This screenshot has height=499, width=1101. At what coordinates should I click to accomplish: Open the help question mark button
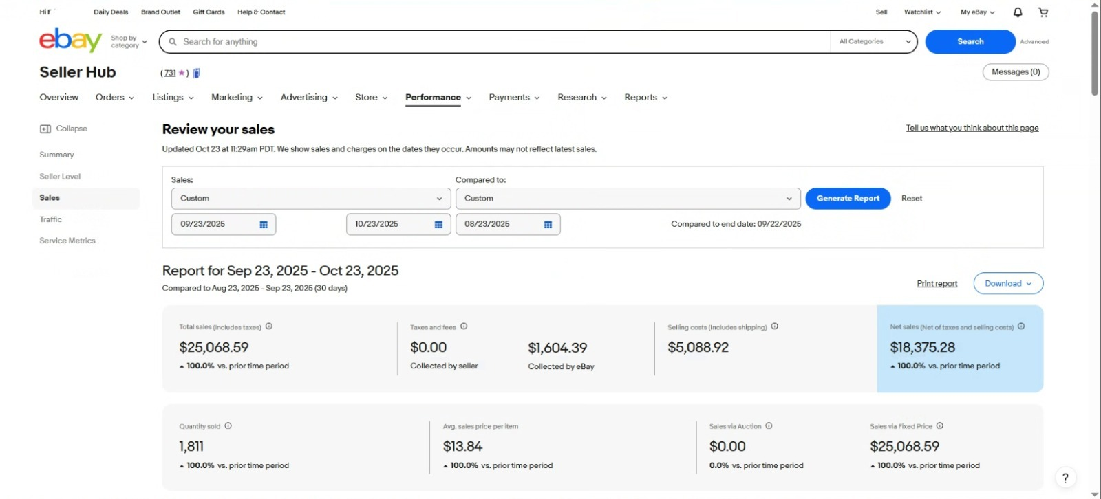[x=1065, y=478]
